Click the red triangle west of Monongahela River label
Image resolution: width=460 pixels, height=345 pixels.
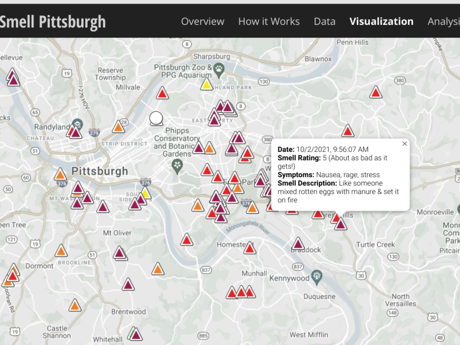tap(186, 239)
